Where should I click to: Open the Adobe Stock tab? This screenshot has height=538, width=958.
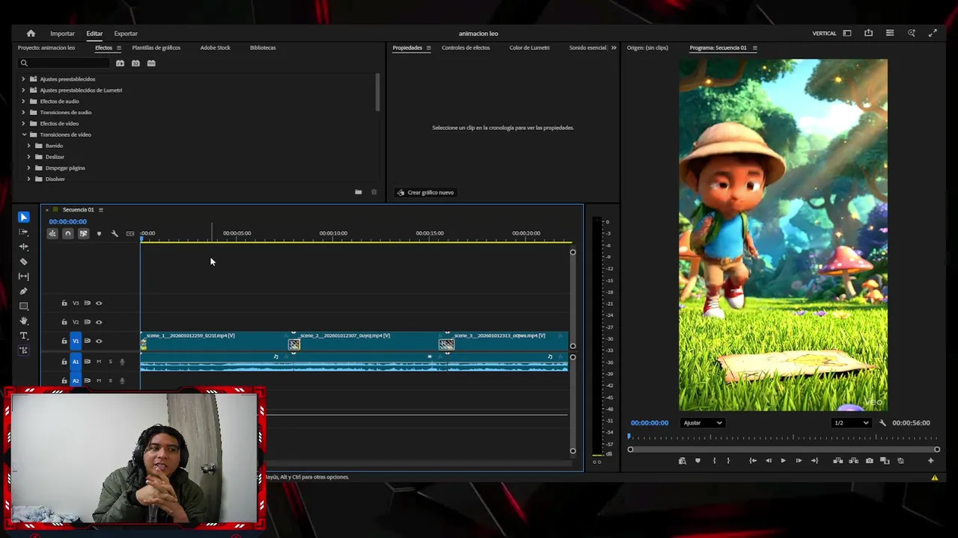pyautogui.click(x=216, y=48)
